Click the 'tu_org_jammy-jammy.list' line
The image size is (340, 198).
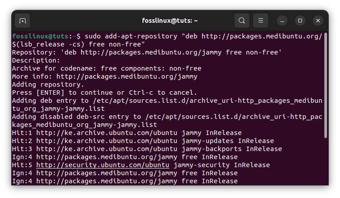(58, 109)
